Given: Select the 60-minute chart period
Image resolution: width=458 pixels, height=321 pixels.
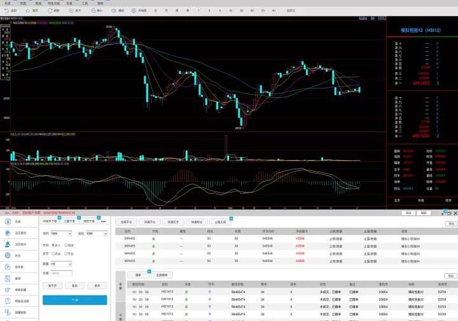Looking at the screenshot, I should 252,11.
